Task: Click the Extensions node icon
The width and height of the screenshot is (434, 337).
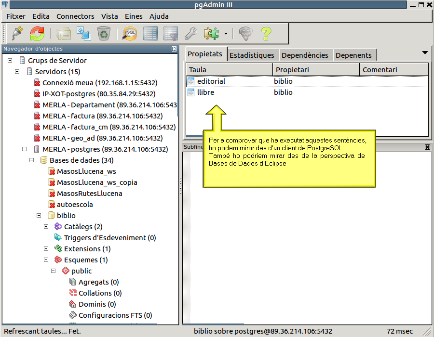Action: tap(58, 248)
